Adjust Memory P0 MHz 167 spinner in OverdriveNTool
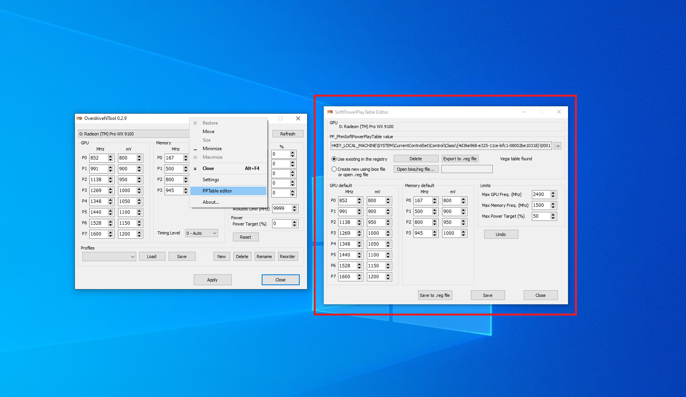Viewport: 686px width, 397px height. pos(186,158)
